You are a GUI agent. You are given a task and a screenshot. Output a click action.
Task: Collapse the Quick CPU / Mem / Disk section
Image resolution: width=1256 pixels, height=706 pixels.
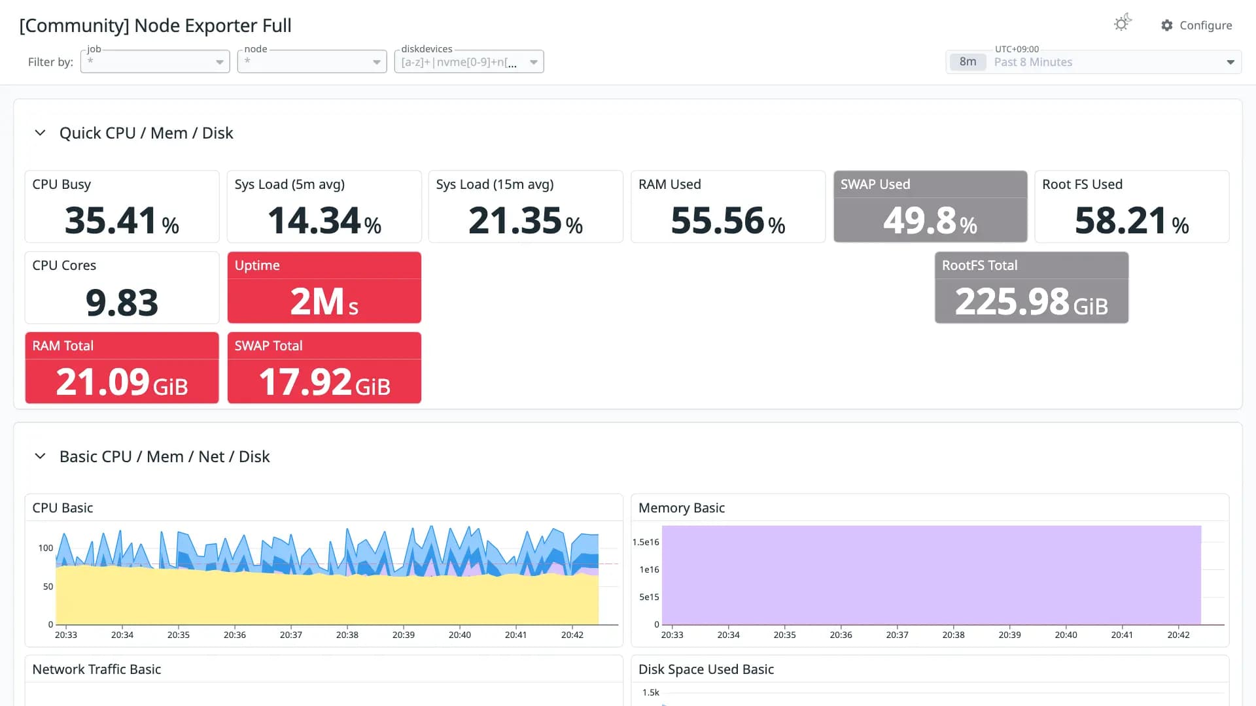40,133
